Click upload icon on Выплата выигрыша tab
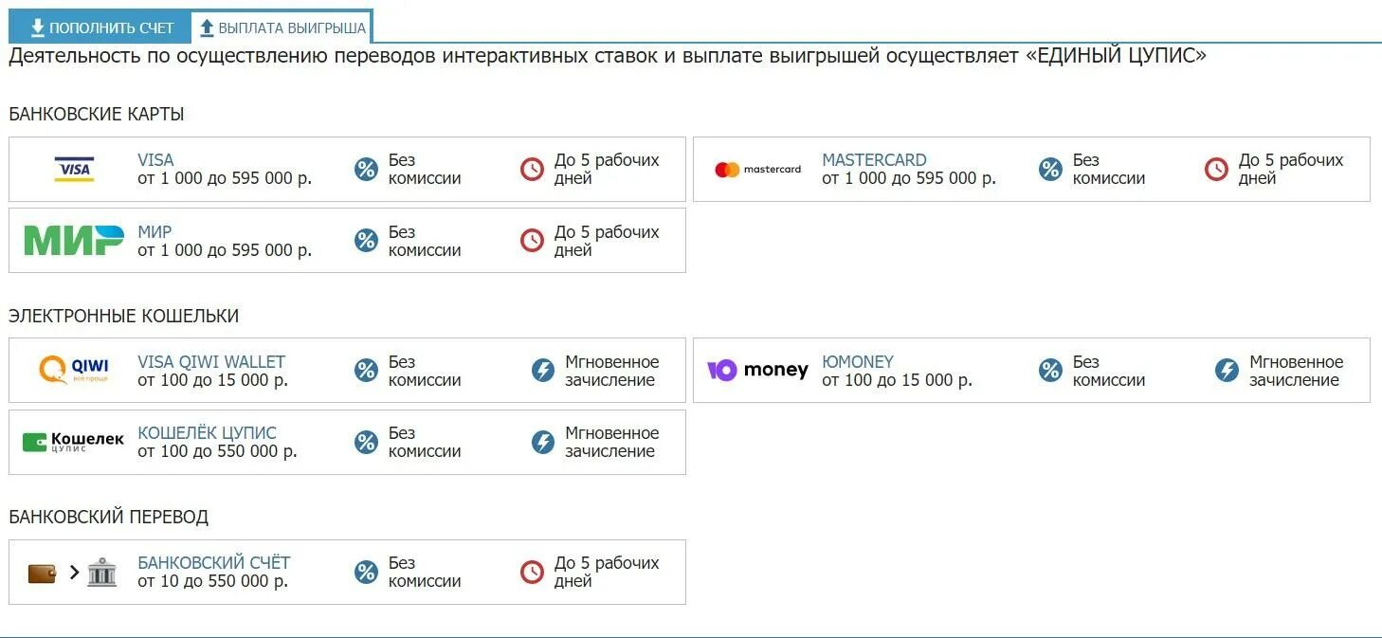 (x=207, y=27)
